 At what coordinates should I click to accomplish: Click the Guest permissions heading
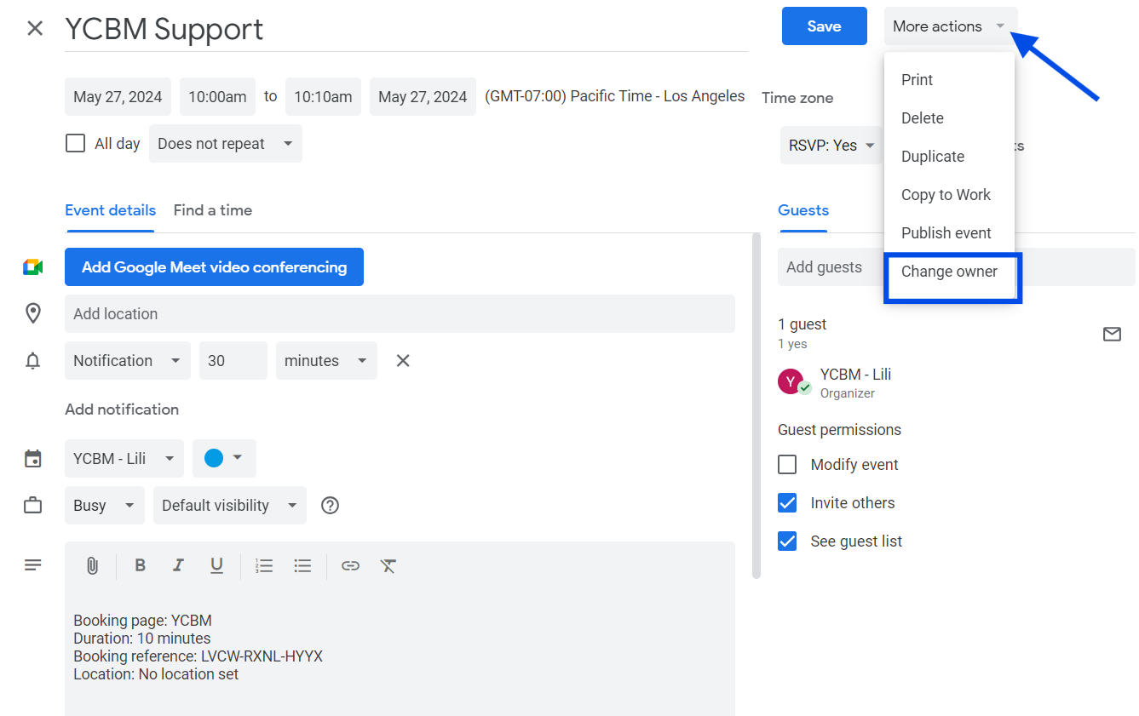pyautogui.click(x=839, y=430)
